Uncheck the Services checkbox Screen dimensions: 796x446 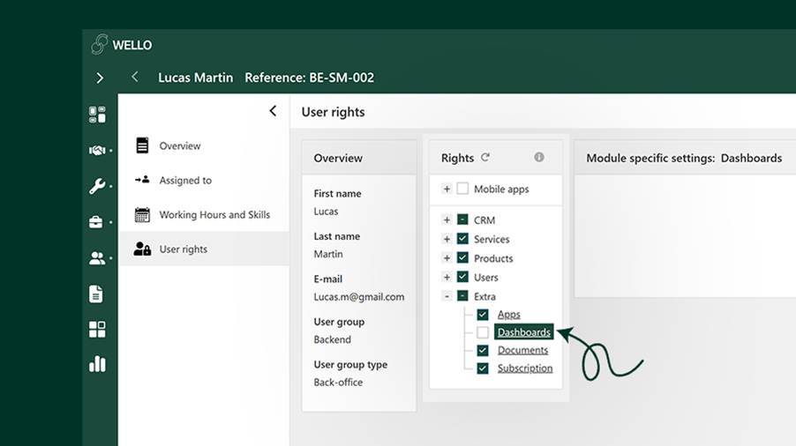[462, 238]
